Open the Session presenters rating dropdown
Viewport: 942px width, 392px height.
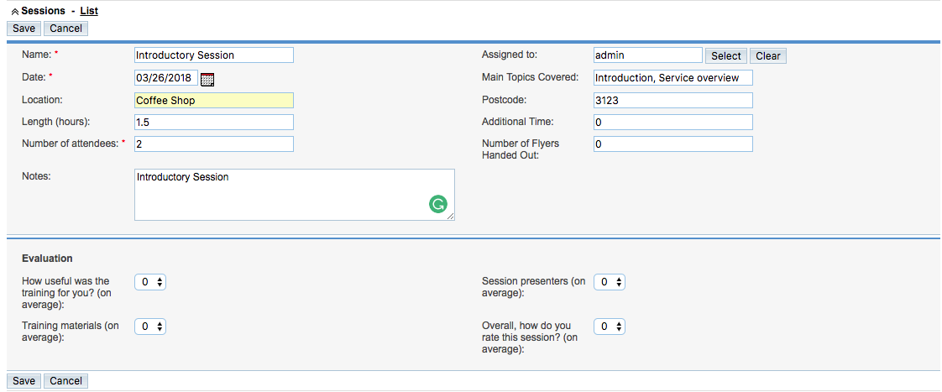coord(610,282)
